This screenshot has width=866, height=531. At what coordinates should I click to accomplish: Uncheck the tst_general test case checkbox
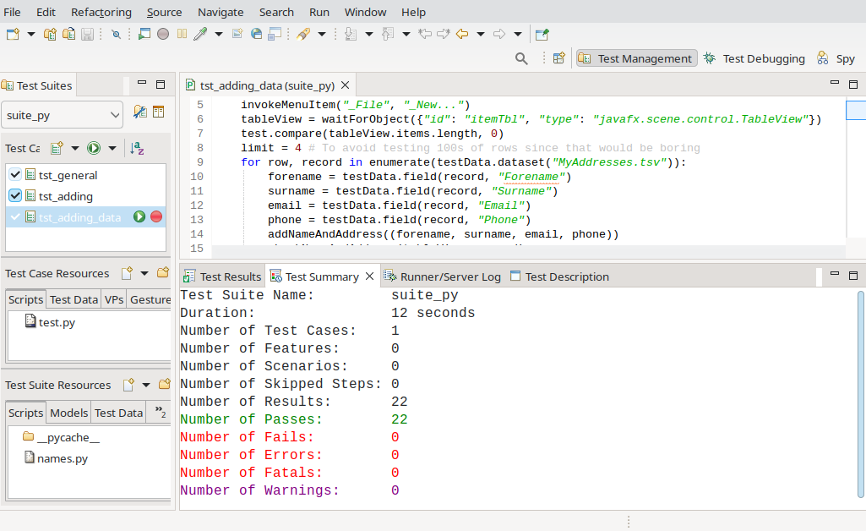[15, 175]
